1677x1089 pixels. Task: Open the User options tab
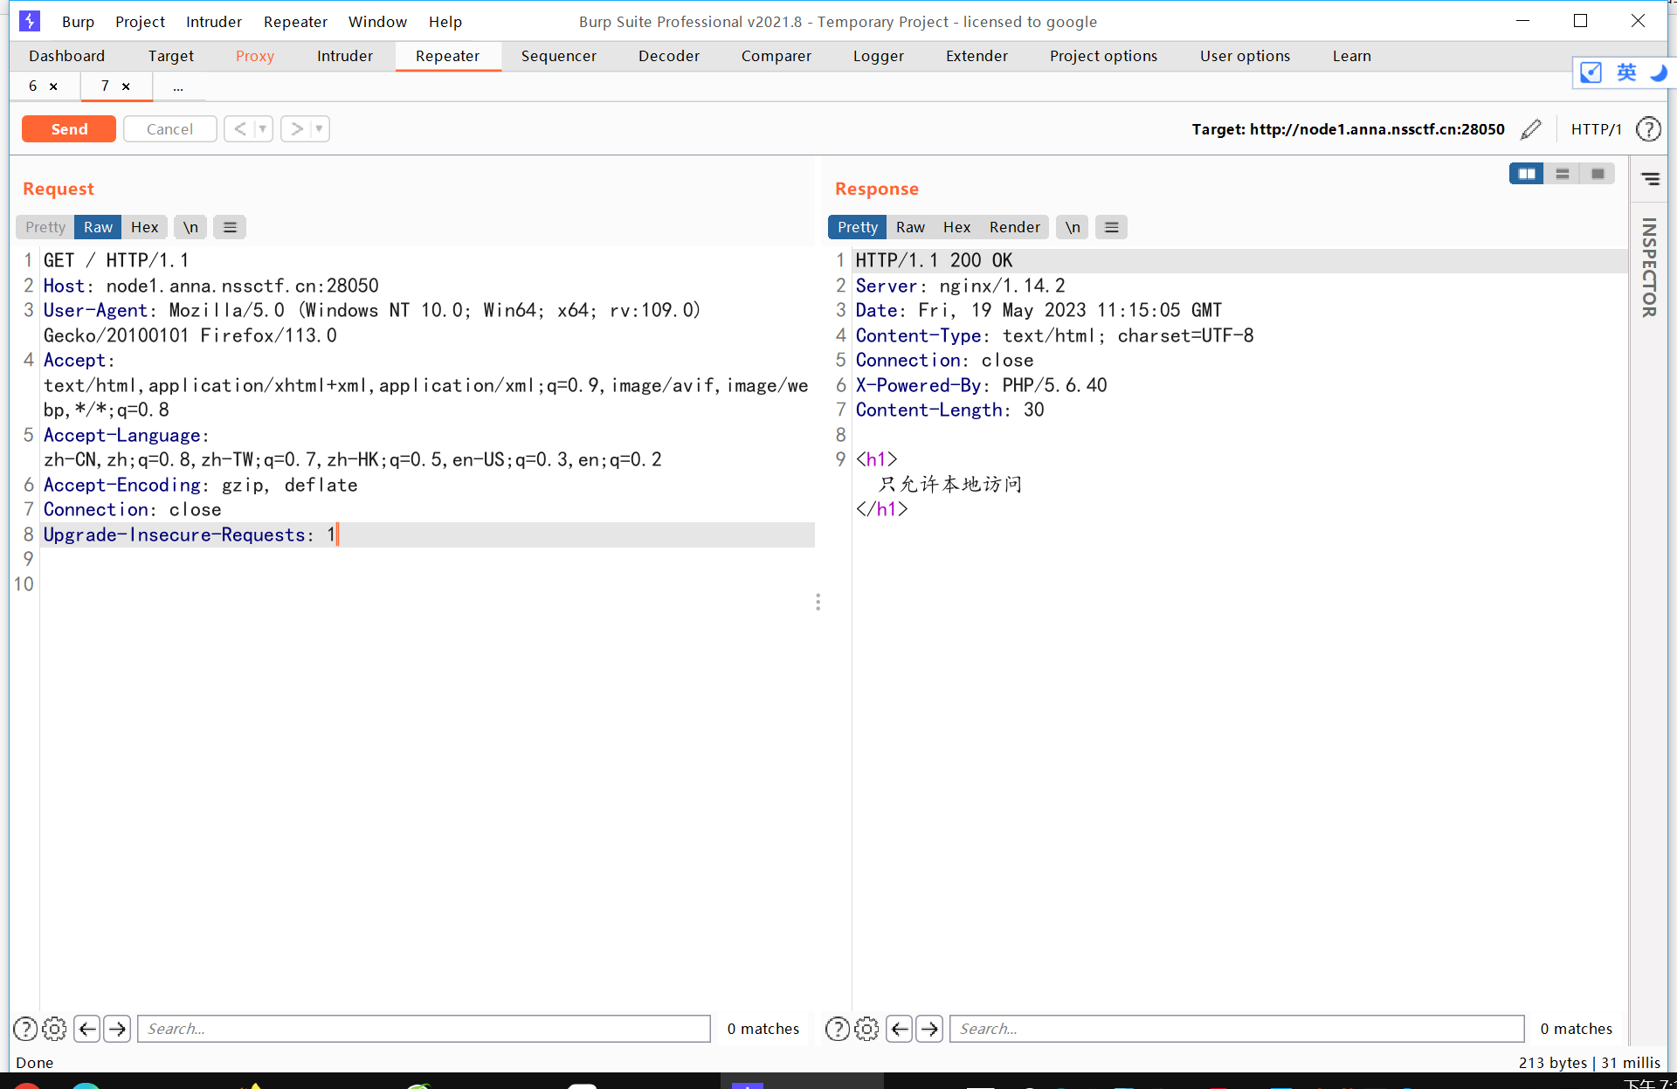[1245, 56]
